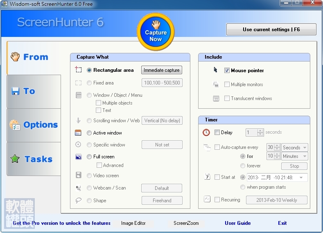Viewport: 323px width, 233px height.
Task: Click the Window / Object / Menu icon
Action: click(x=79, y=95)
